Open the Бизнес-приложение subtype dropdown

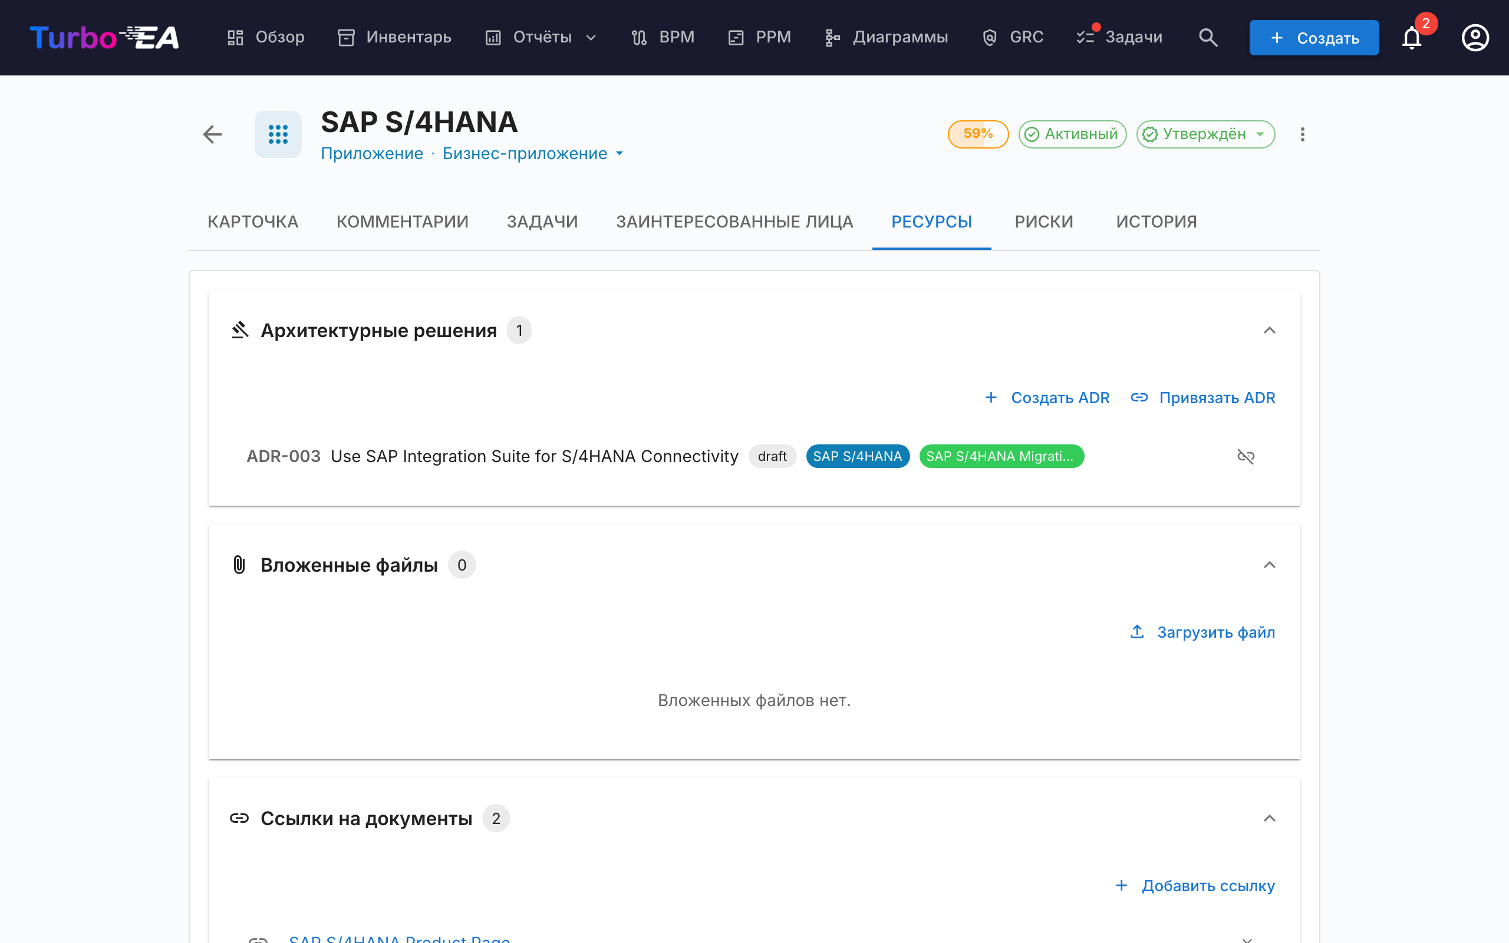[533, 153]
